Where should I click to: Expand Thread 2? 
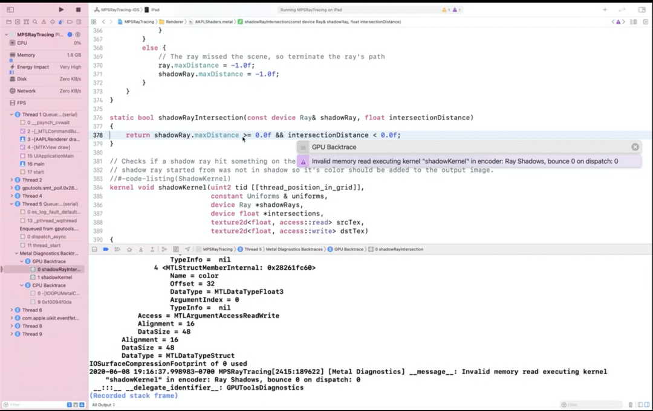tap(11, 180)
